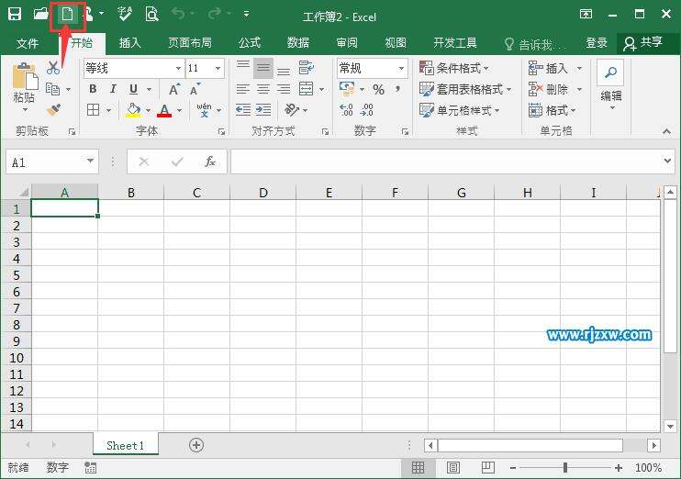Click the New blank workbook icon
This screenshot has height=479, width=681.
pyautogui.click(x=67, y=14)
